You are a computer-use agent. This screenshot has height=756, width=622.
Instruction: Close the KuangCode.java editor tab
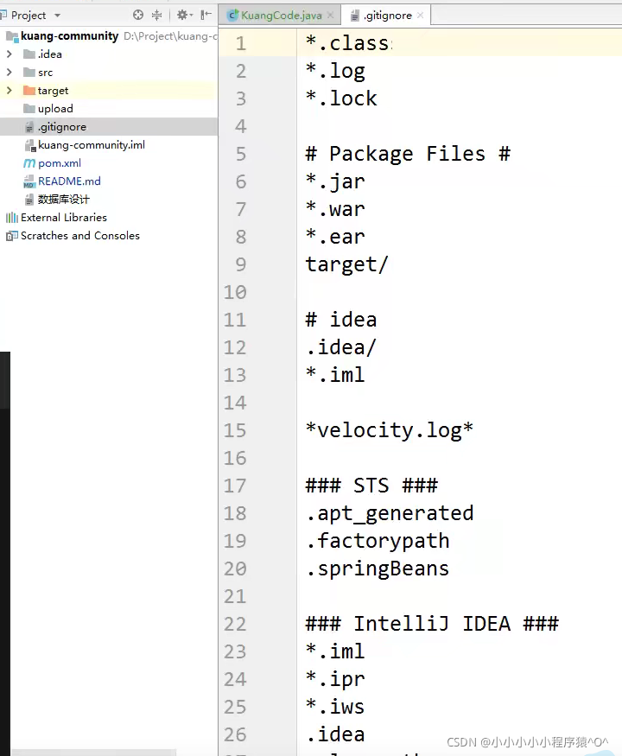point(330,16)
